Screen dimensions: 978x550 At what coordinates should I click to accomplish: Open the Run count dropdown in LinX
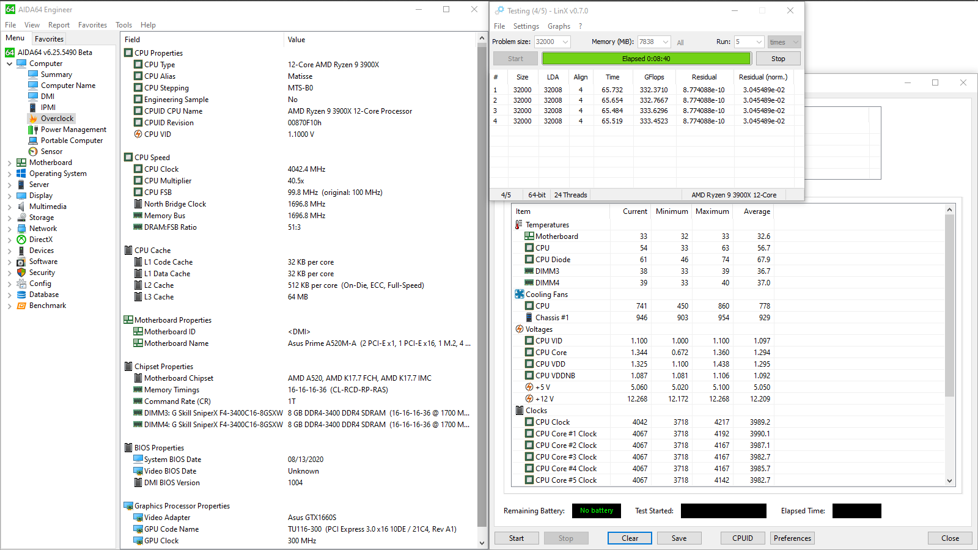[759, 42]
